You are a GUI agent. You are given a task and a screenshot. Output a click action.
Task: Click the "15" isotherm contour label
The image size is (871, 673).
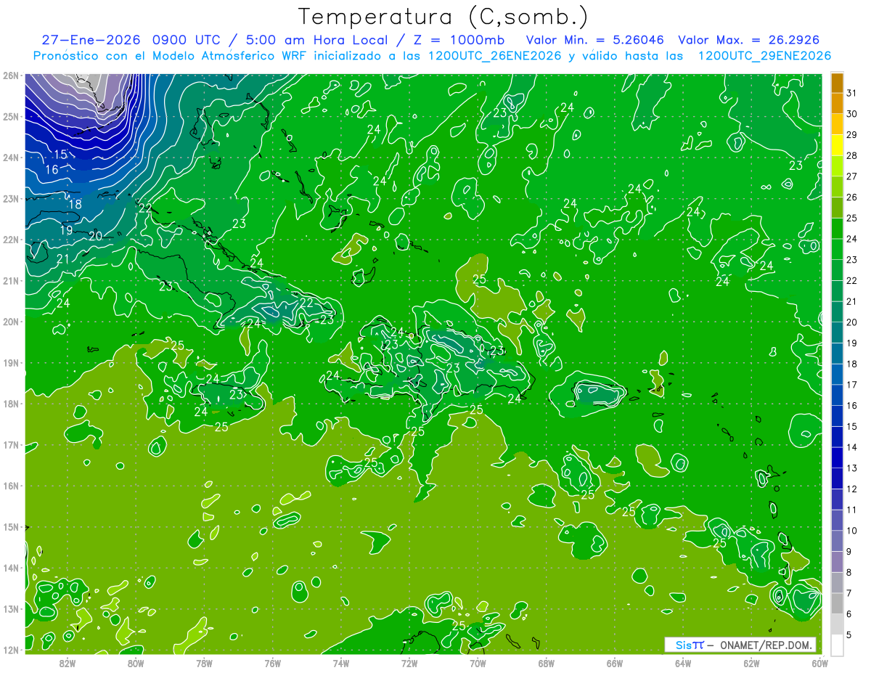(61, 154)
